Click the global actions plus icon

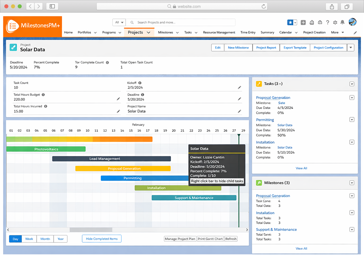pyautogui.click(x=303, y=22)
